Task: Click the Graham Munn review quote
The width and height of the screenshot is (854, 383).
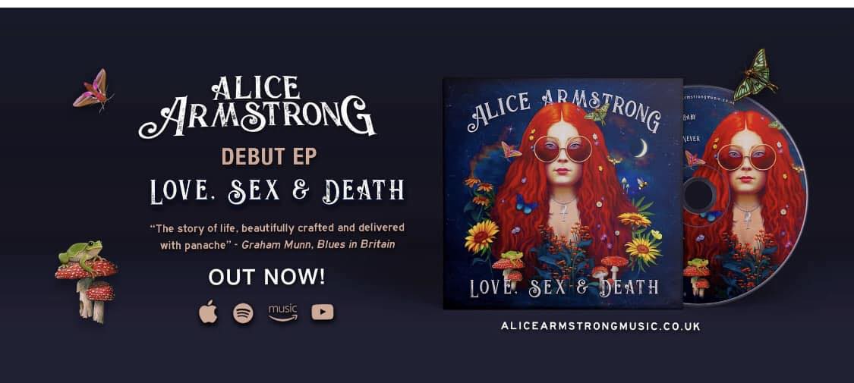Action: click(x=277, y=236)
